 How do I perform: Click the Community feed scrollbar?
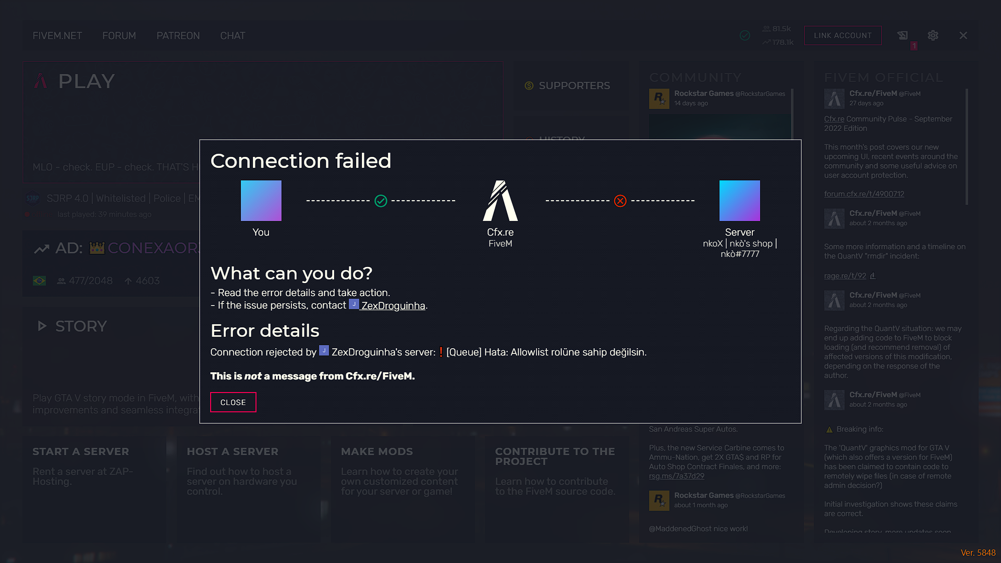792,114
